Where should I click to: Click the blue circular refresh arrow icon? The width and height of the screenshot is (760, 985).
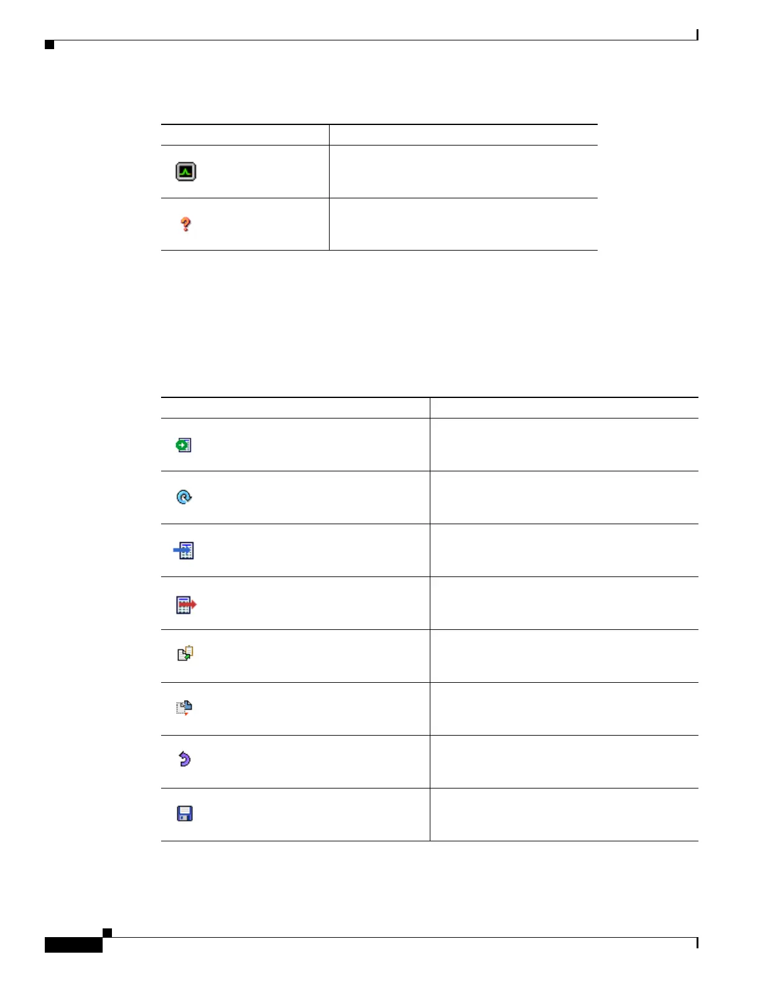pos(185,497)
